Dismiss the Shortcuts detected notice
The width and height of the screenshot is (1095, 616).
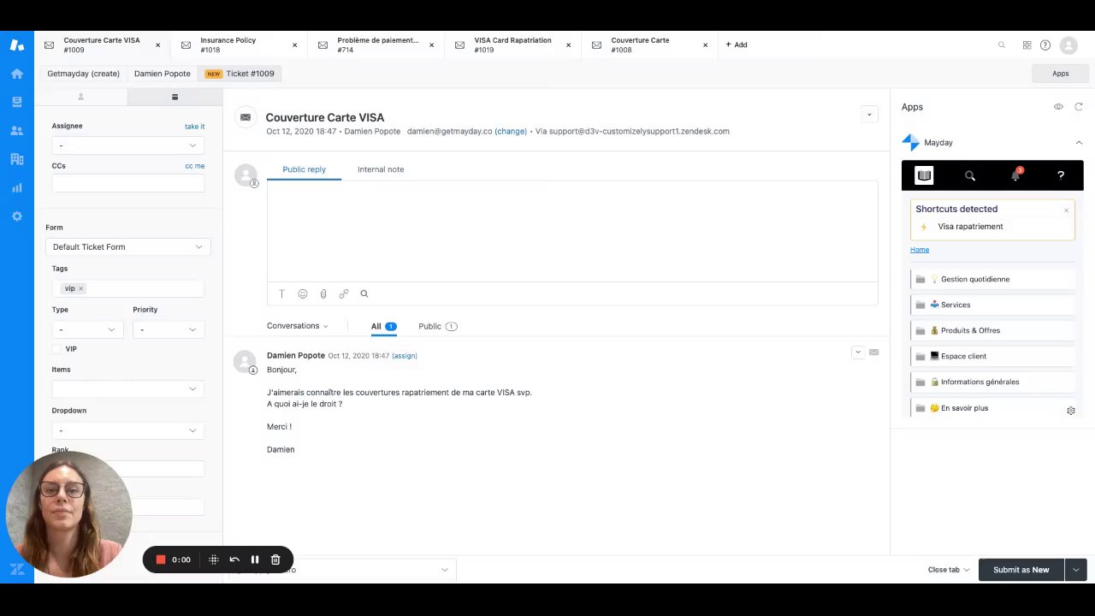(x=1066, y=210)
